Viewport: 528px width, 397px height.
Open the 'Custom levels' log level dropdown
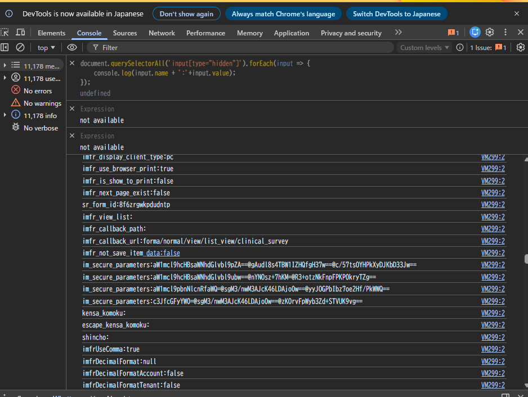pos(424,48)
